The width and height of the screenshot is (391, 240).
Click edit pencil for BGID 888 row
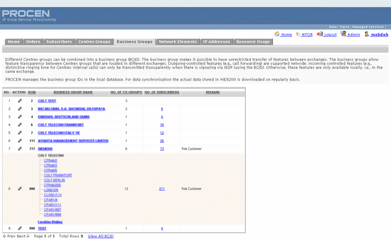[x=20, y=189]
